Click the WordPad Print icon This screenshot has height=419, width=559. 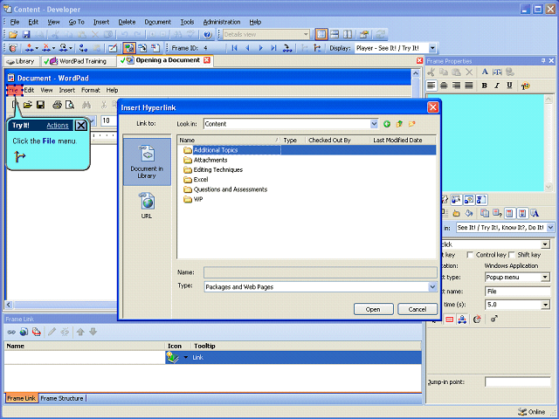[x=57, y=105]
